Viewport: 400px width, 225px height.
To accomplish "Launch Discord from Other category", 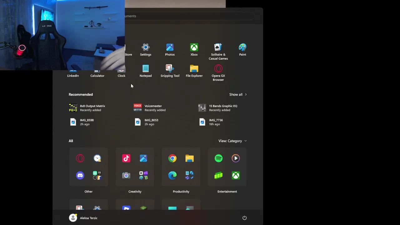I will (80, 176).
